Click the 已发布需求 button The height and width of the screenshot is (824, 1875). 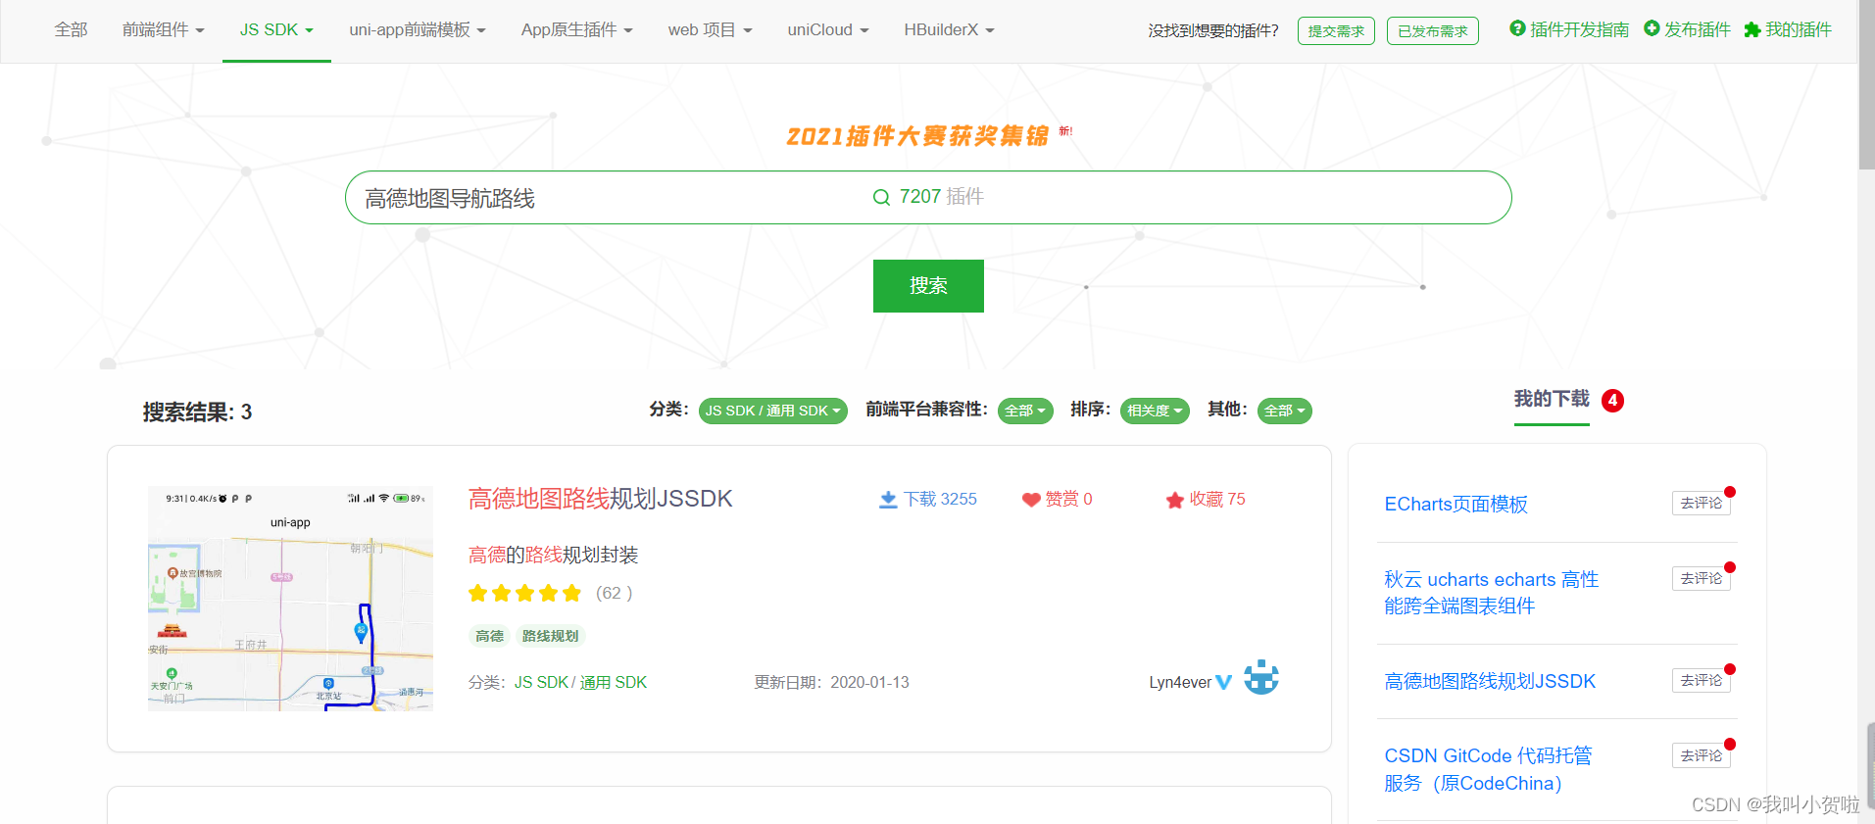pos(1433,31)
